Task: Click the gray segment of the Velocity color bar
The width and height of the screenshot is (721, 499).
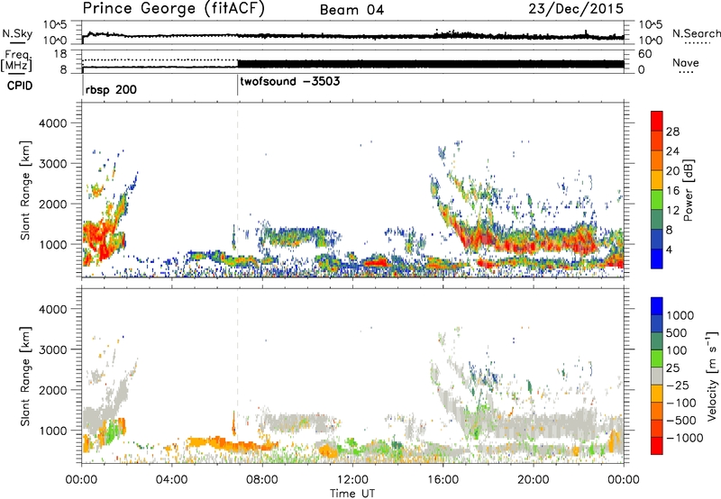Action: pyautogui.click(x=657, y=376)
